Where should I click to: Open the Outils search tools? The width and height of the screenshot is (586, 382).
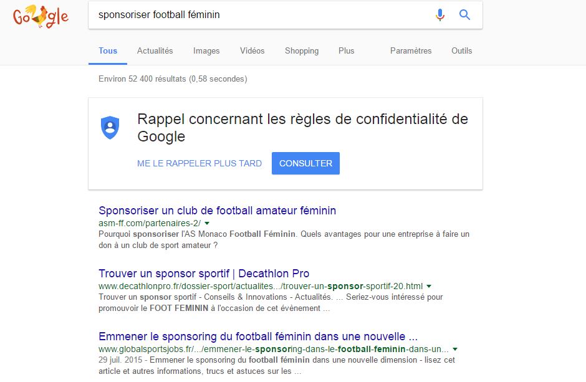click(461, 50)
